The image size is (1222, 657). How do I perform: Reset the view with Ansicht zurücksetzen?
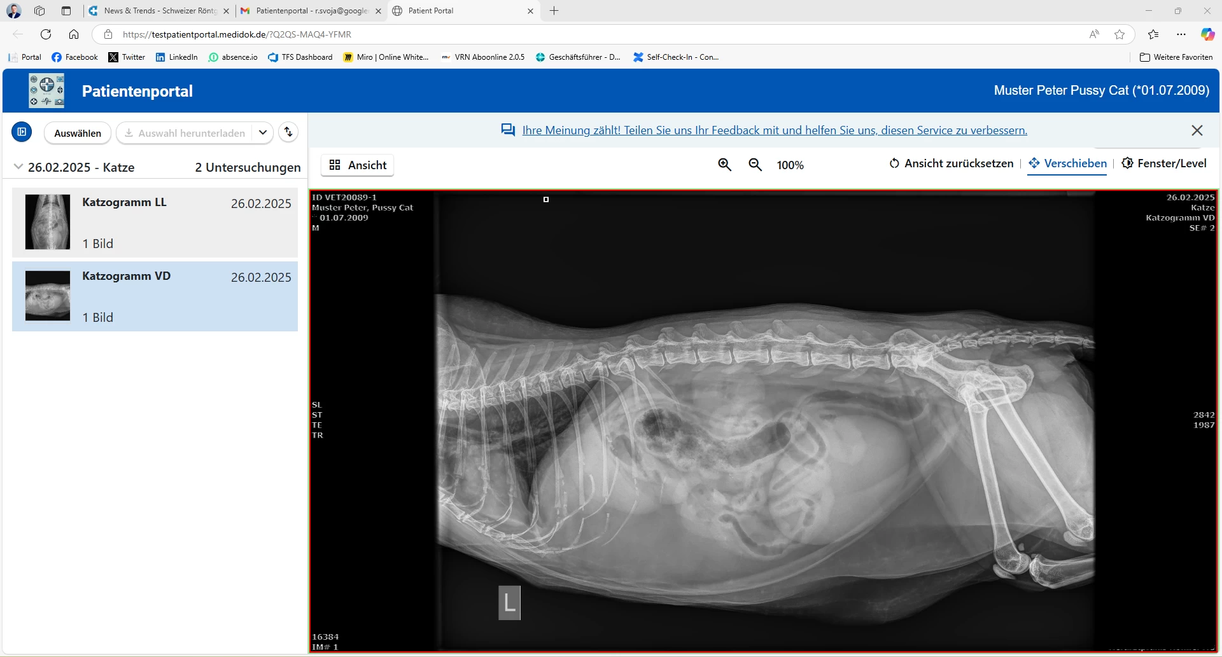point(951,163)
